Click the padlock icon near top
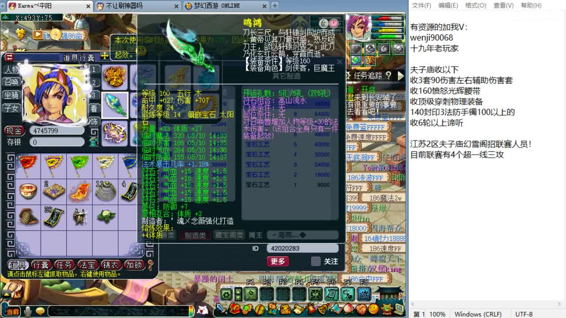566x318 pixels. tap(323, 23)
